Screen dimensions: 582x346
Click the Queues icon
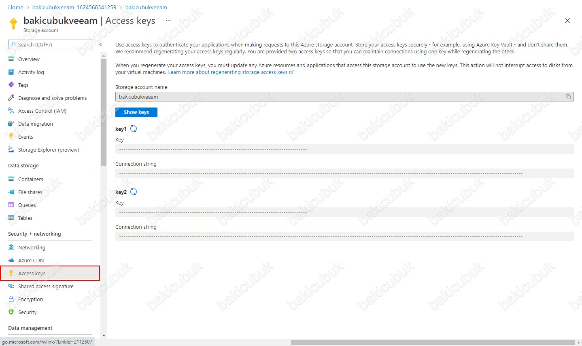[11, 205]
